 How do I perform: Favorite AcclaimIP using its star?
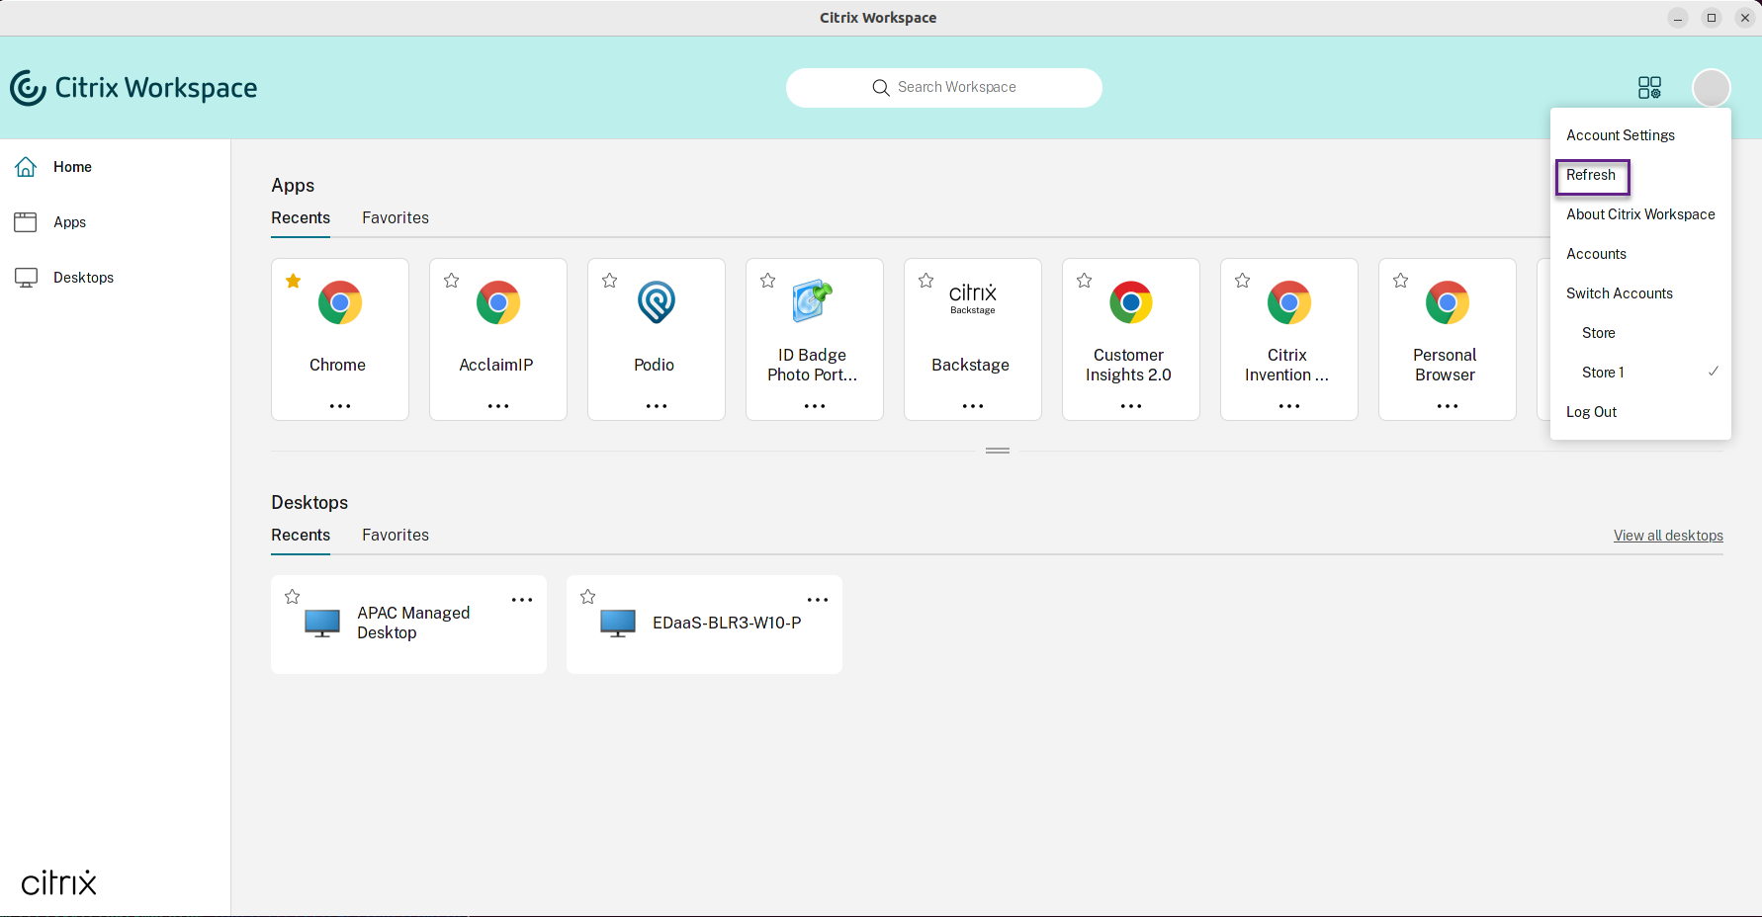(451, 281)
